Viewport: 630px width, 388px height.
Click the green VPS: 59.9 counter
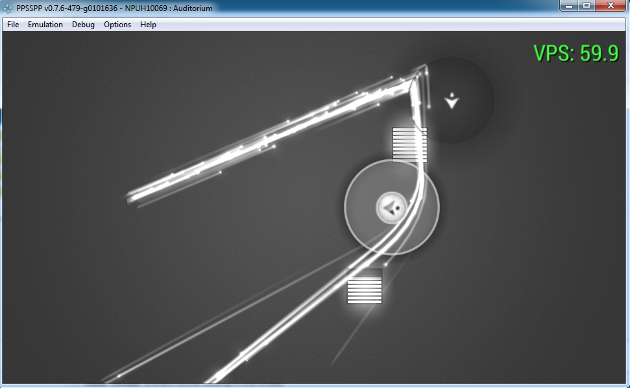(575, 53)
